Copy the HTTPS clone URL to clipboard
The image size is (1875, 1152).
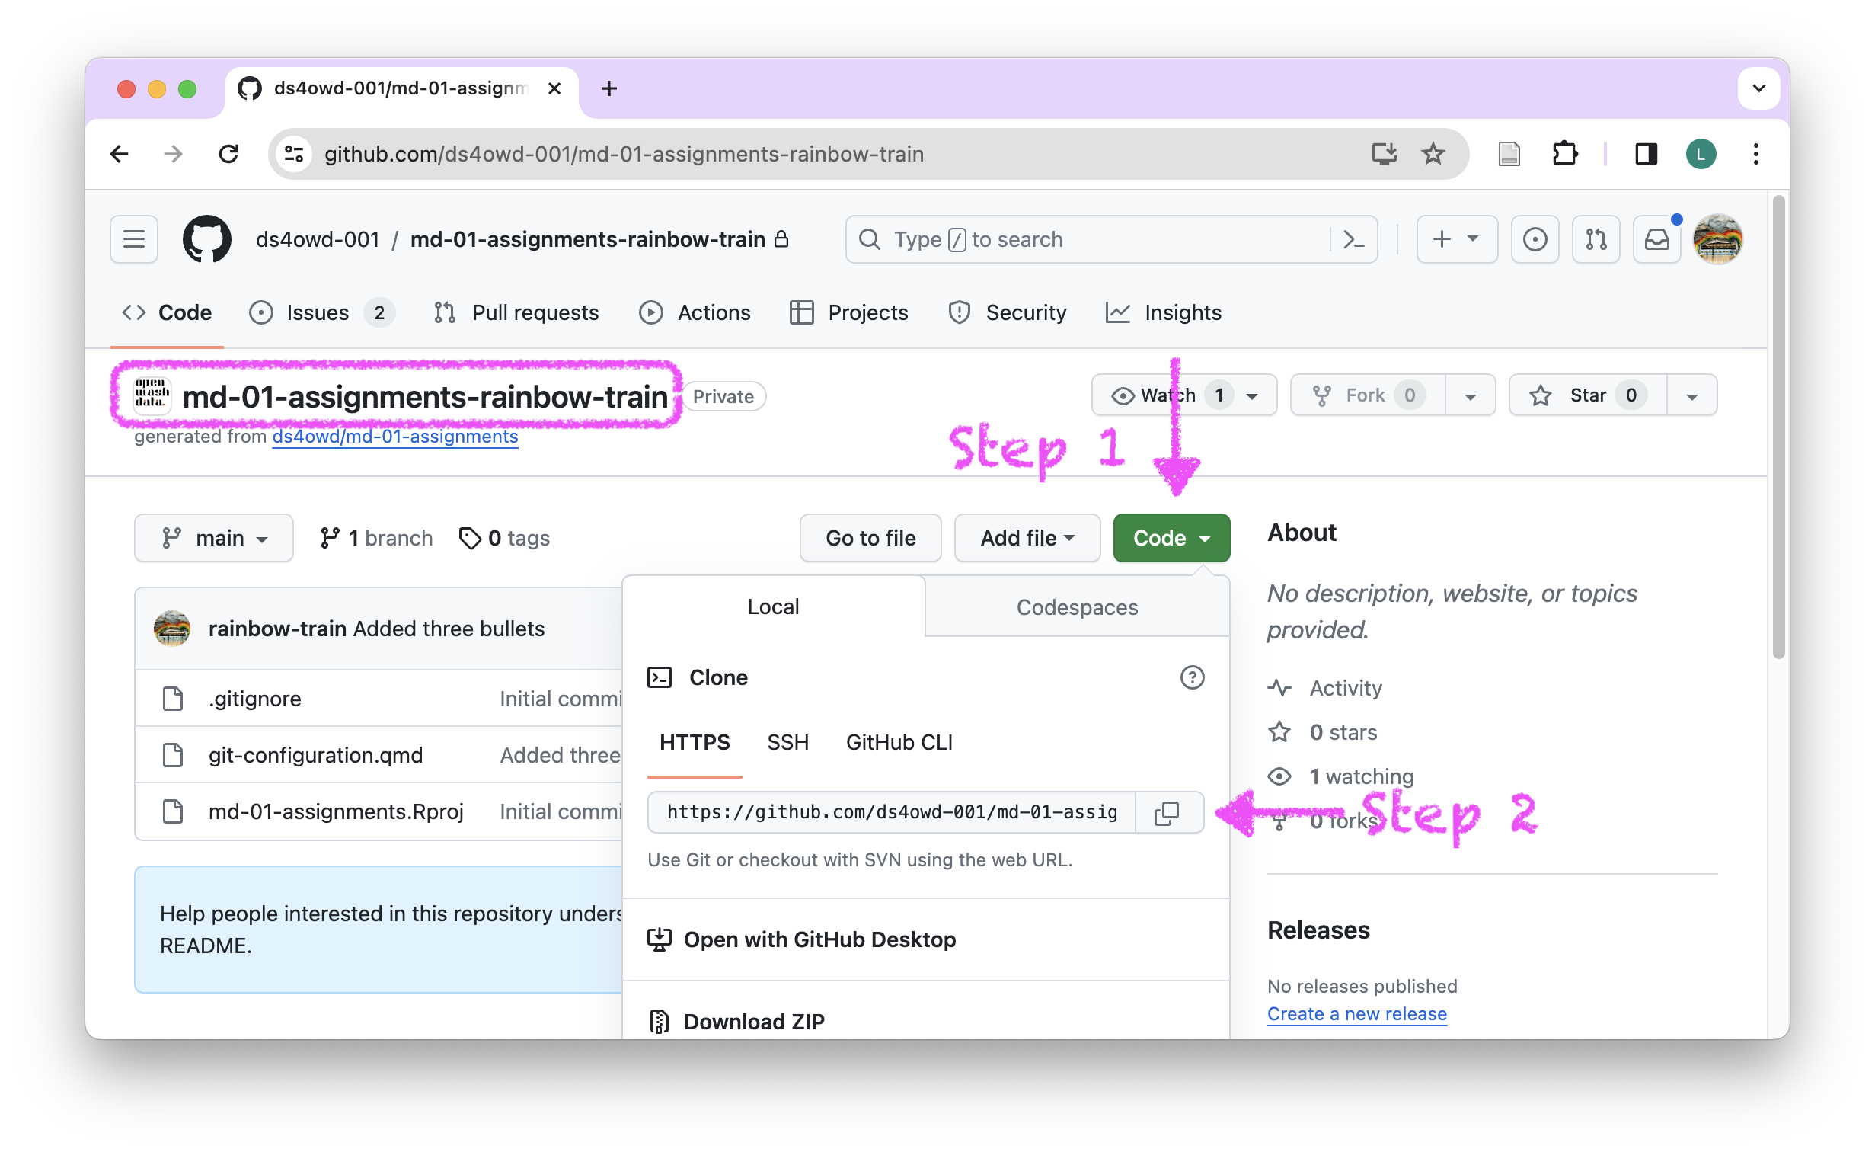1167,813
